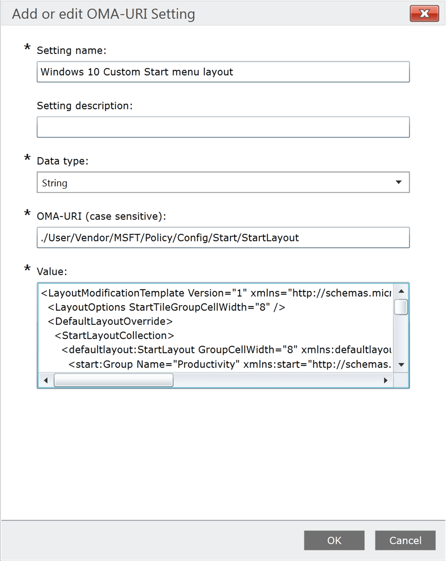Click the Value box scroll left arrow
The image size is (446, 561).
pyautogui.click(x=46, y=380)
